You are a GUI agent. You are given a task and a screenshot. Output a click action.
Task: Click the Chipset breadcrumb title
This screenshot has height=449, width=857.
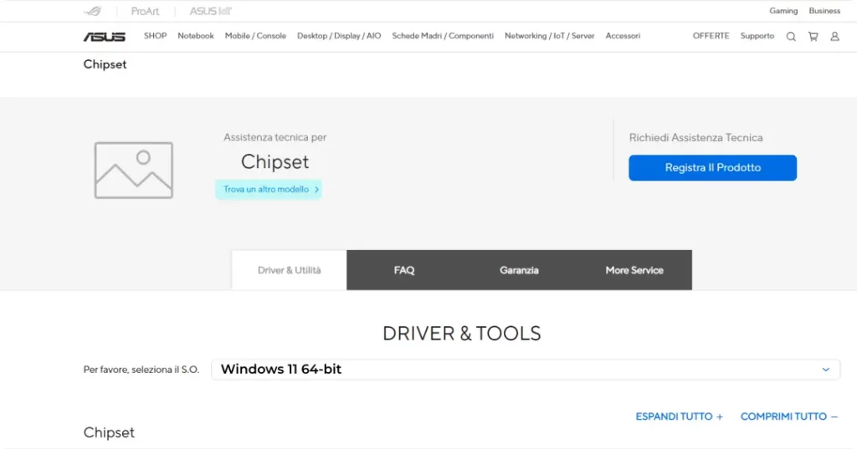105,64
